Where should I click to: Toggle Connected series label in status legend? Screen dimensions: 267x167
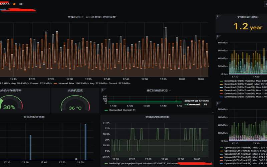coord(115,110)
